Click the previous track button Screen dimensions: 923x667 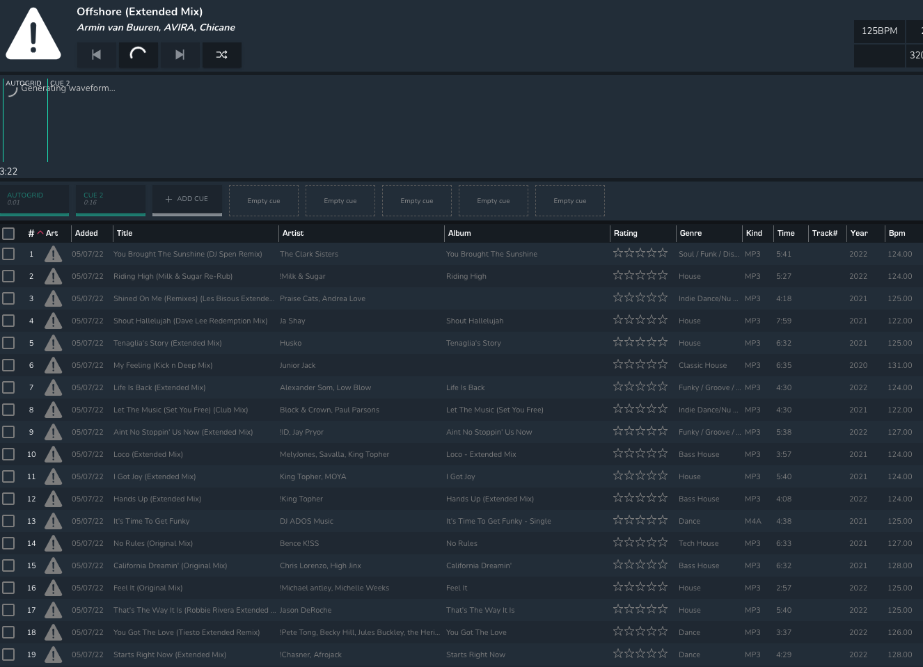pos(97,55)
